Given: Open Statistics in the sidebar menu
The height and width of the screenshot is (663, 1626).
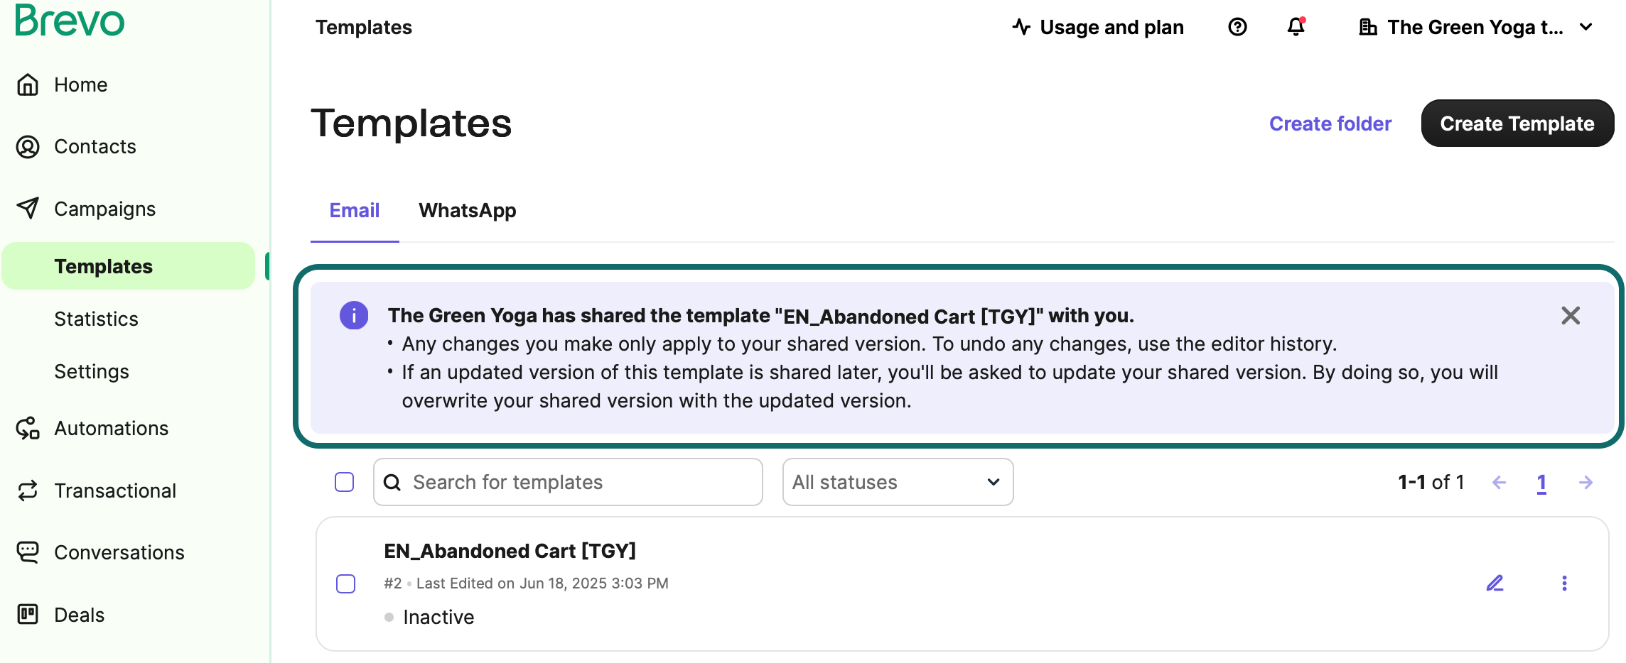Looking at the screenshot, I should (97, 319).
